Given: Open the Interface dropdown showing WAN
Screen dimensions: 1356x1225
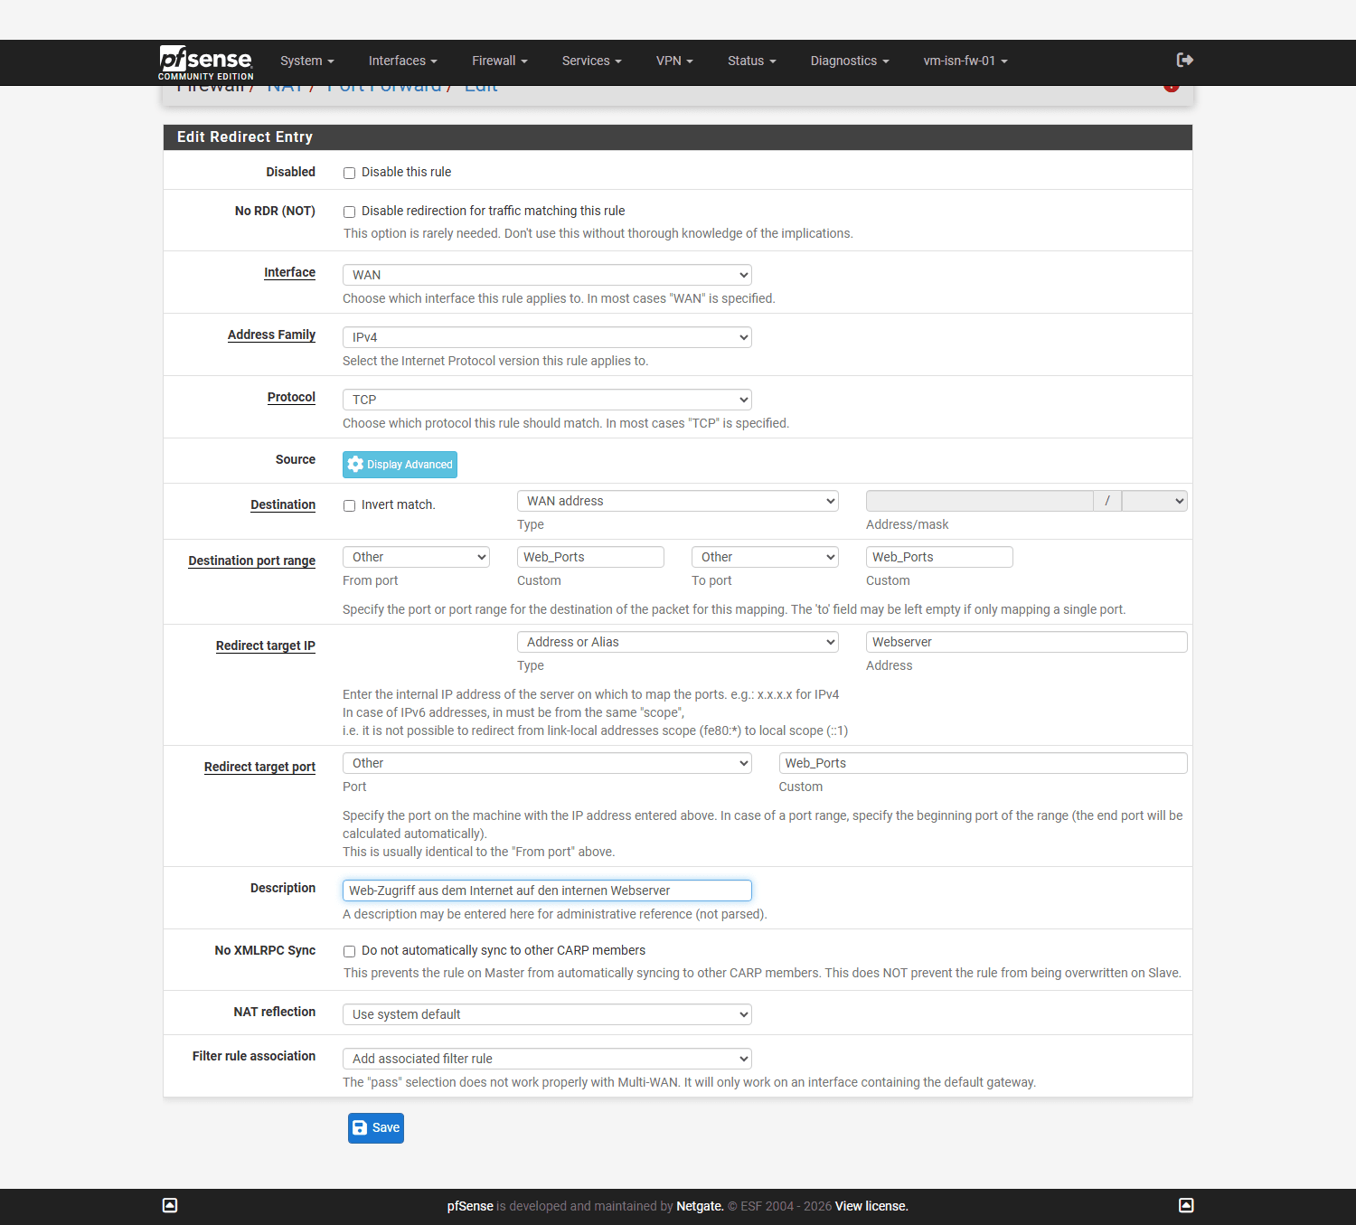Looking at the screenshot, I should click(x=547, y=275).
